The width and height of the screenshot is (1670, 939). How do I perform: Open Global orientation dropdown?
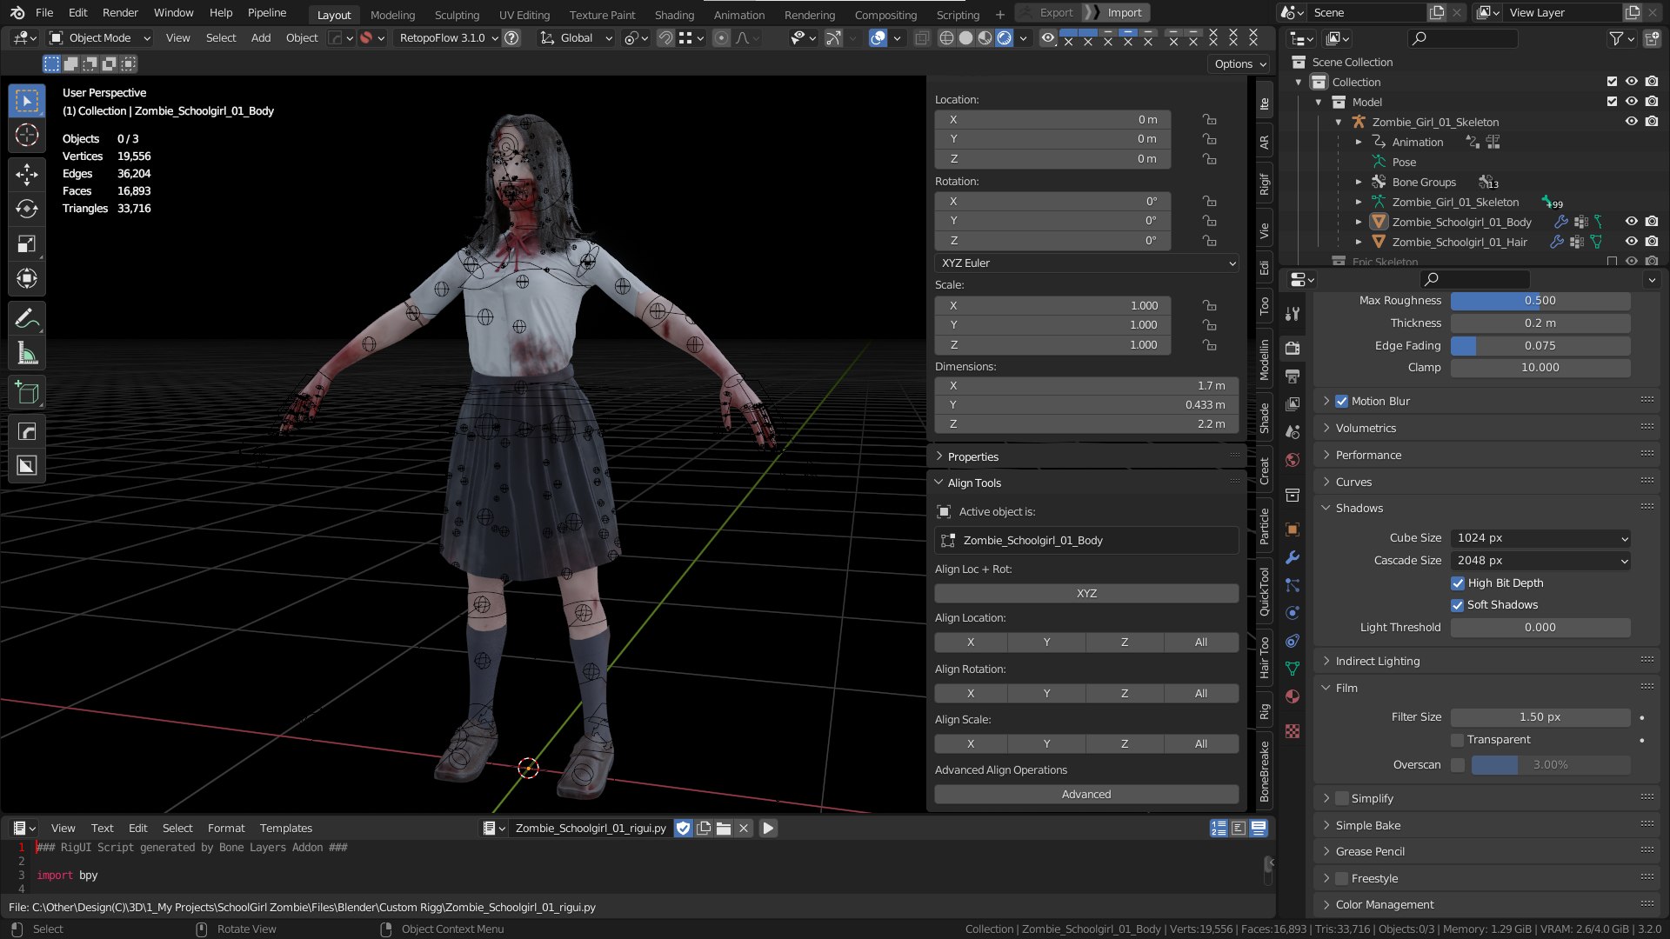(576, 38)
